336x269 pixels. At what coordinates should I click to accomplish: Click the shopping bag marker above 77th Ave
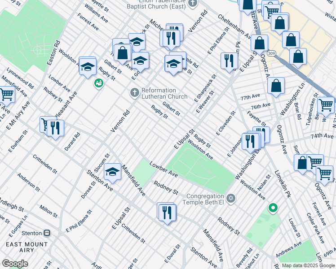[276, 86]
